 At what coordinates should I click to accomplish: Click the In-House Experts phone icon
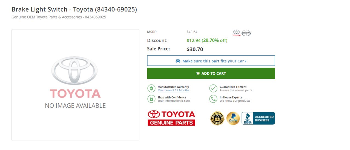pos(213,99)
